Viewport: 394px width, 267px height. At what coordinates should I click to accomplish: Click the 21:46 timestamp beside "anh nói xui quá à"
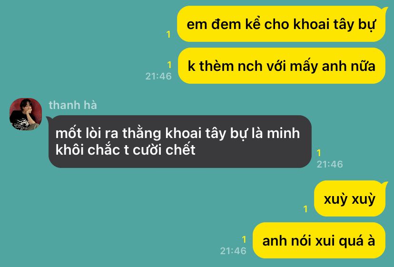pos(233,251)
